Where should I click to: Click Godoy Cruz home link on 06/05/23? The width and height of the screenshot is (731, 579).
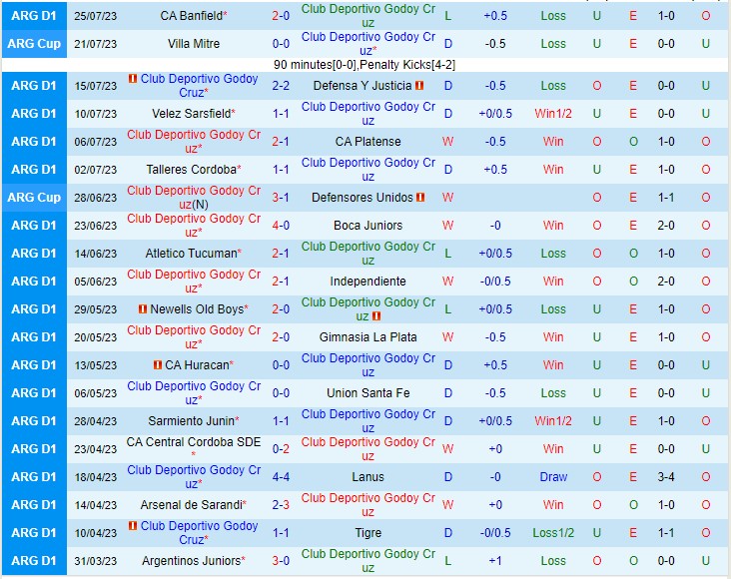pos(194,393)
